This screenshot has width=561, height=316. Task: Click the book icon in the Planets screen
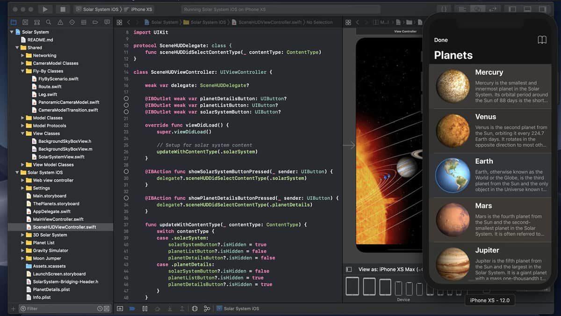coord(542,40)
